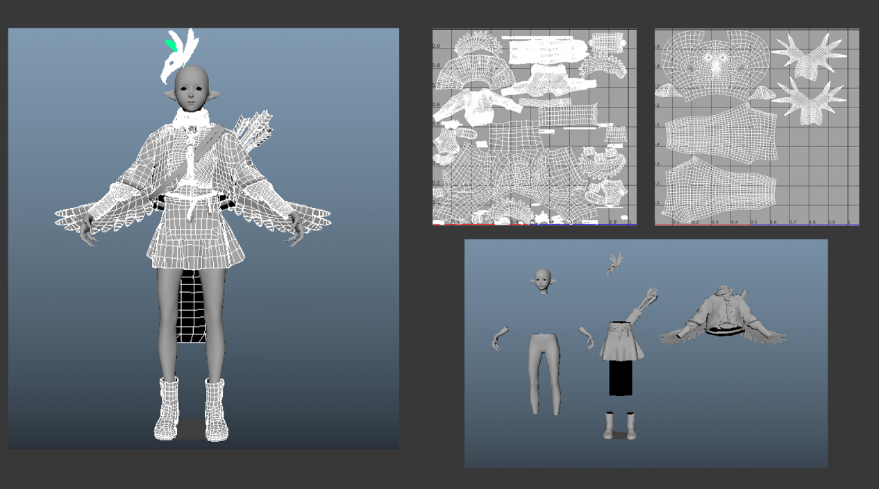Click the wireframe boot on the viewer's left
Image resolution: width=879 pixels, height=489 pixels.
167,409
